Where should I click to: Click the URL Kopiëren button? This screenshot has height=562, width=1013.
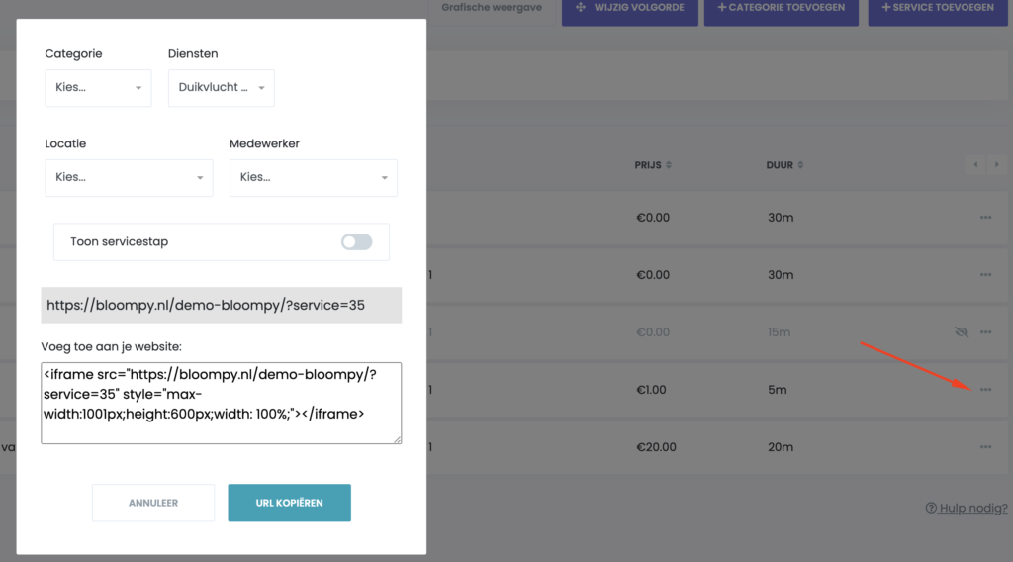[x=289, y=503]
